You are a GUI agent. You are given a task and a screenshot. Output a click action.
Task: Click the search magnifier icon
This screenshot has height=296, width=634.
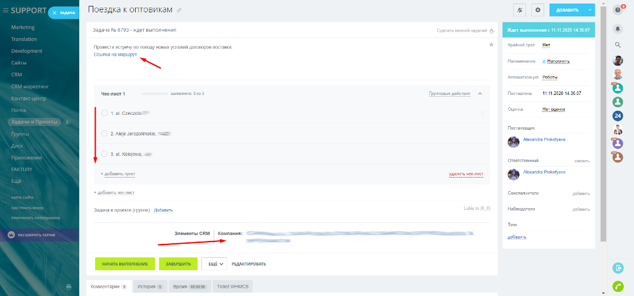[x=618, y=45]
